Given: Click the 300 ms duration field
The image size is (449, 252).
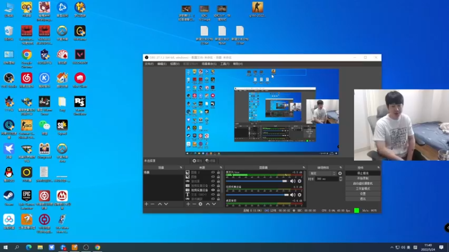Looking at the screenshot, I should [327, 179].
